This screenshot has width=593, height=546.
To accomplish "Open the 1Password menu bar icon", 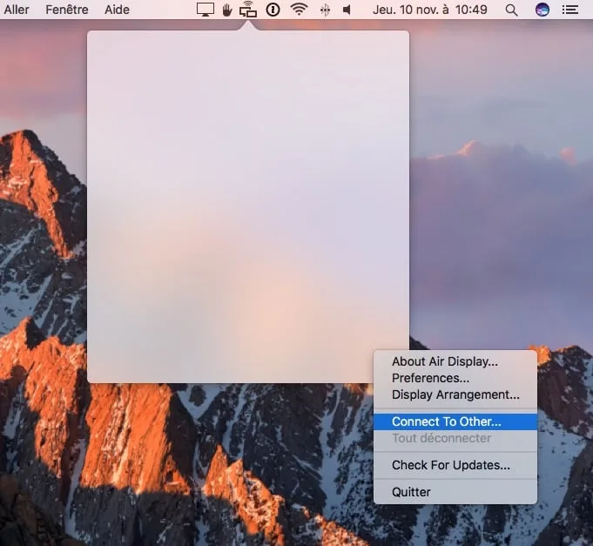I will pyautogui.click(x=273, y=10).
